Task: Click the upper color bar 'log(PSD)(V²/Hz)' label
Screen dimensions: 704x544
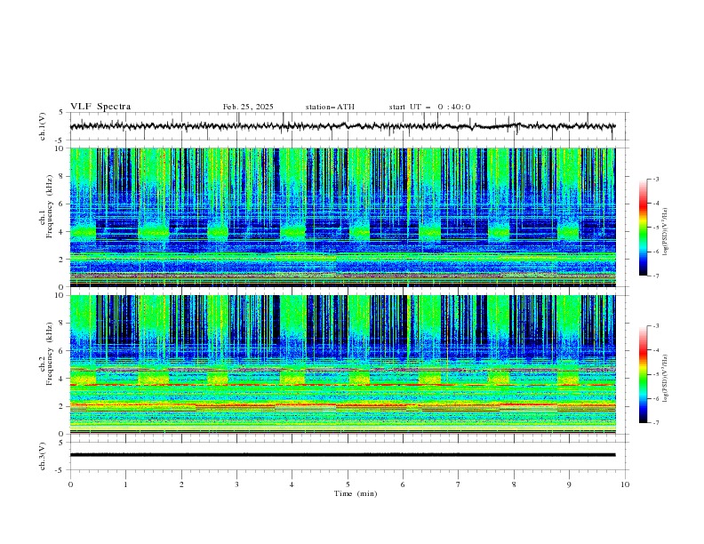Action: (x=665, y=232)
